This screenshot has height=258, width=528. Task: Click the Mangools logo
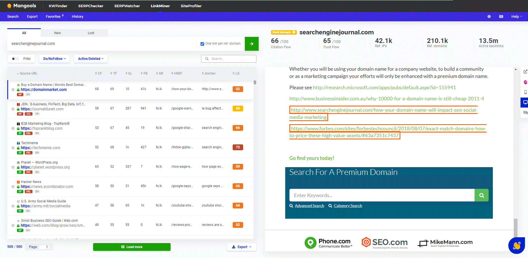pos(21,6)
